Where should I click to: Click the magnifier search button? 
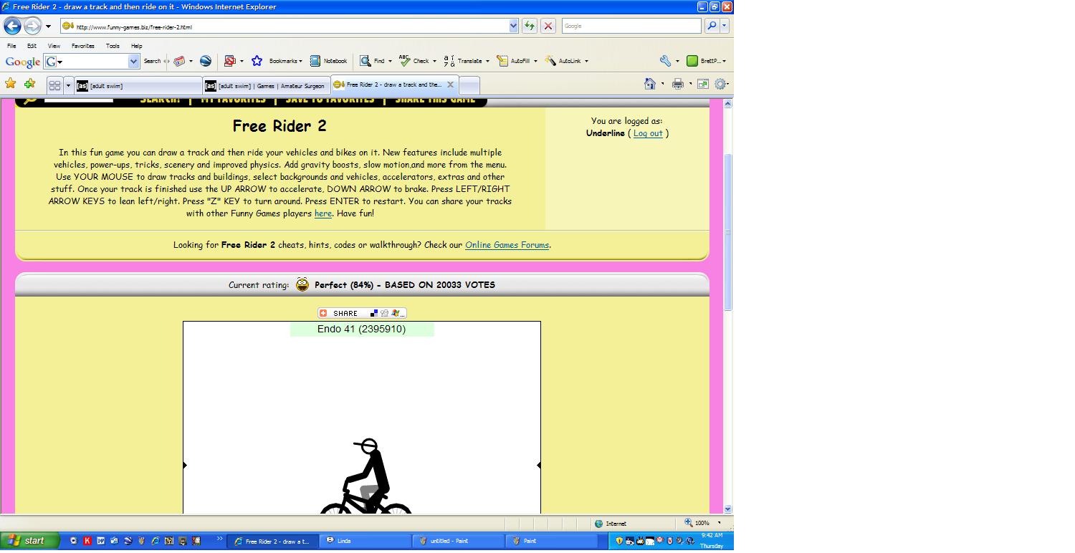tap(712, 26)
